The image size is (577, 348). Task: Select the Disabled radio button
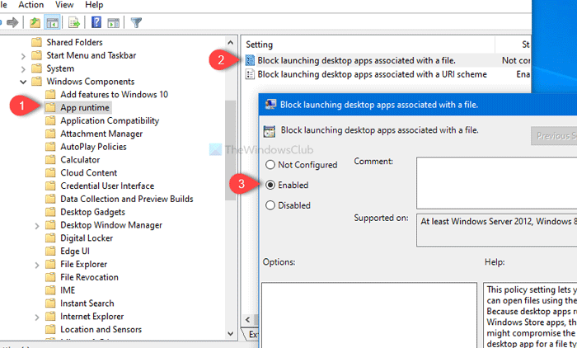pos(270,205)
